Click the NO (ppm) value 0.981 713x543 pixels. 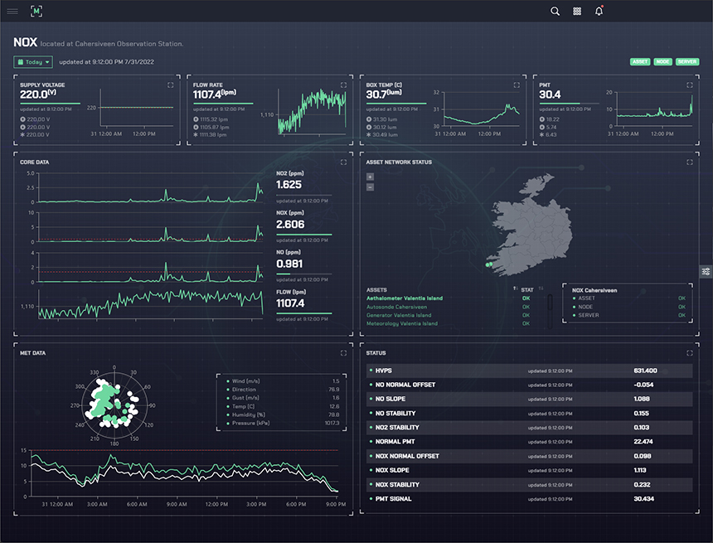pos(289,264)
